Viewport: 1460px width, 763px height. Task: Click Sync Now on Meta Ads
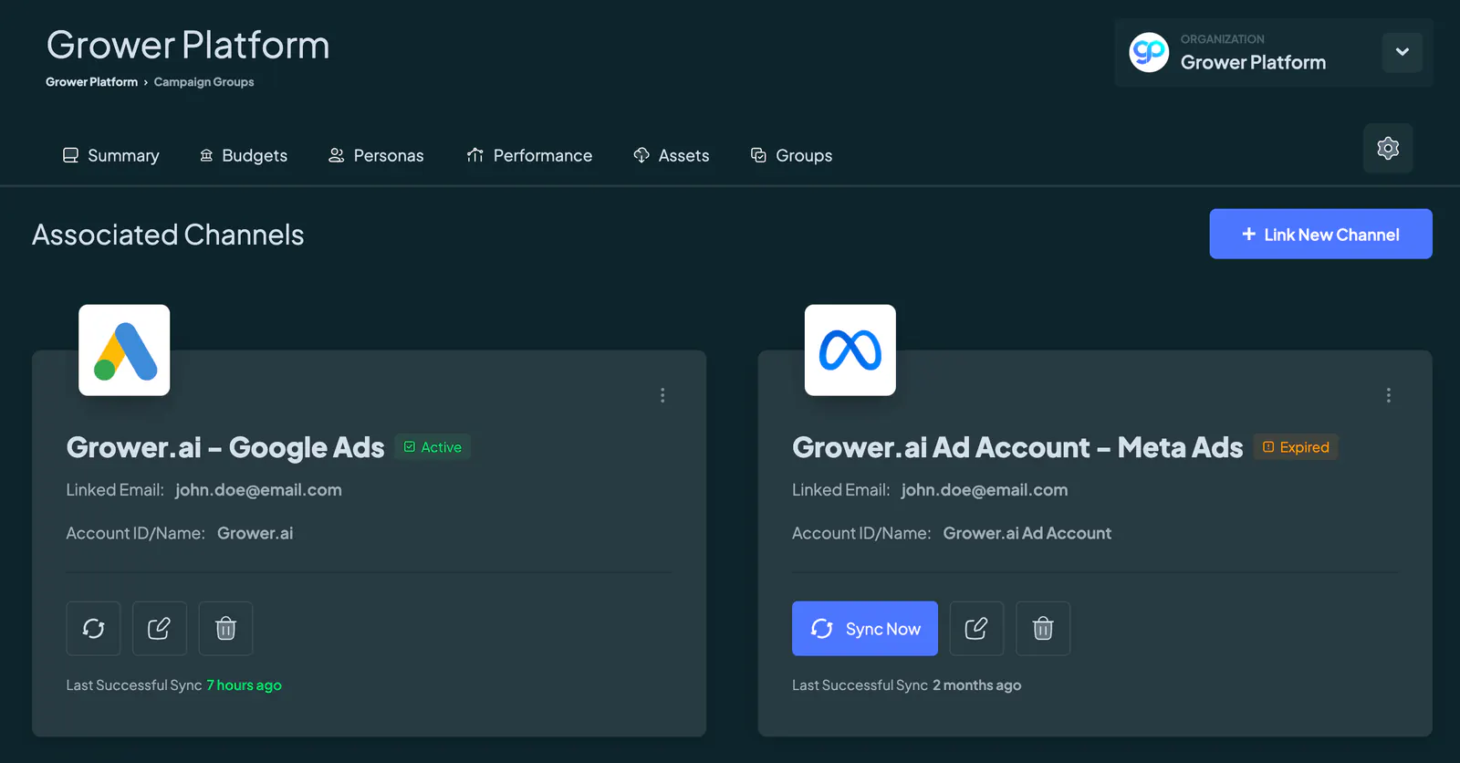[x=865, y=628]
